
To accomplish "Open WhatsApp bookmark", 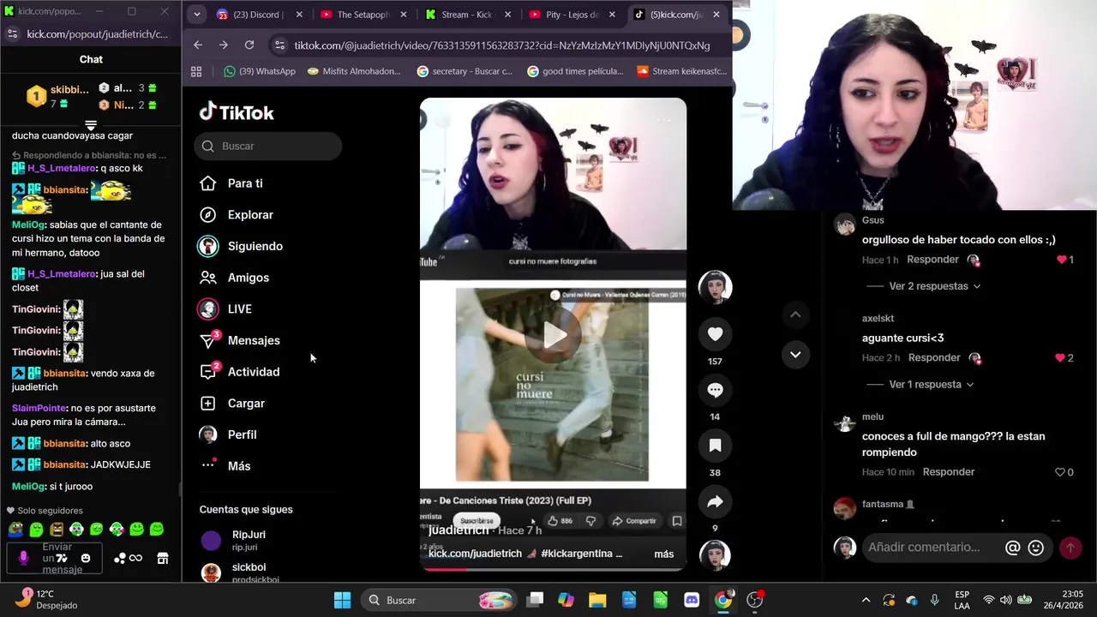I will pyautogui.click(x=260, y=71).
